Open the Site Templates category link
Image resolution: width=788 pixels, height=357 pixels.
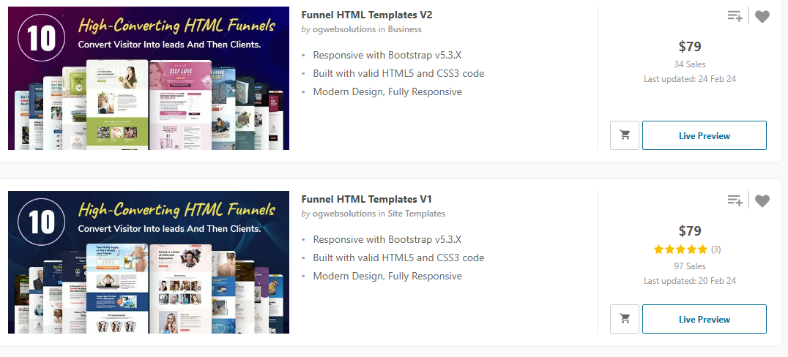pyautogui.click(x=417, y=214)
